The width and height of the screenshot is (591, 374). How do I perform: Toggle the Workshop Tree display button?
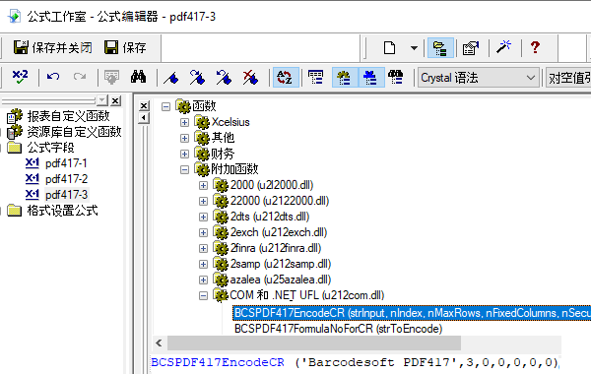(x=440, y=48)
